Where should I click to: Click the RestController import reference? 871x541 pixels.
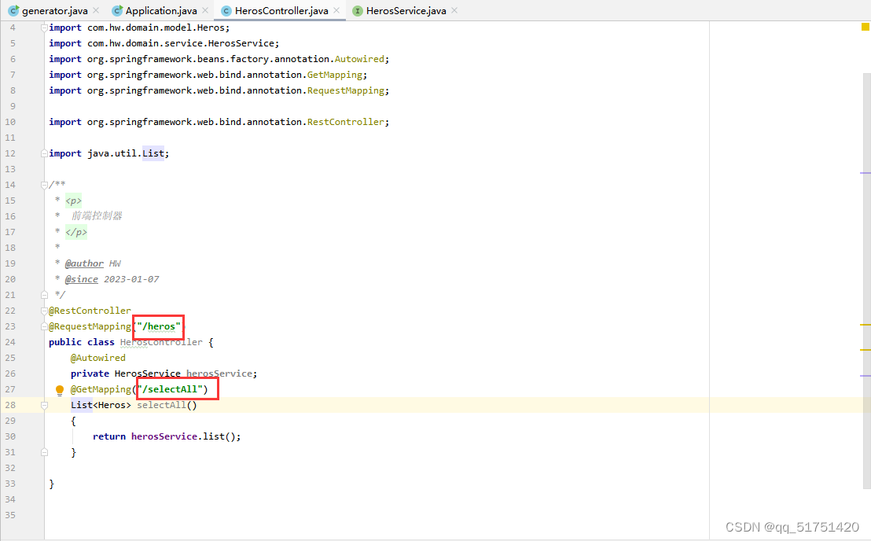[x=346, y=122]
